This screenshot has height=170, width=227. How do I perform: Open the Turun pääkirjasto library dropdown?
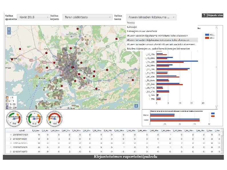pyautogui.click(x=87, y=17)
